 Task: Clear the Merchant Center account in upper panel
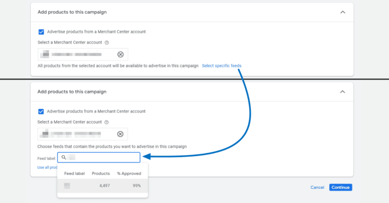[x=121, y=55]
